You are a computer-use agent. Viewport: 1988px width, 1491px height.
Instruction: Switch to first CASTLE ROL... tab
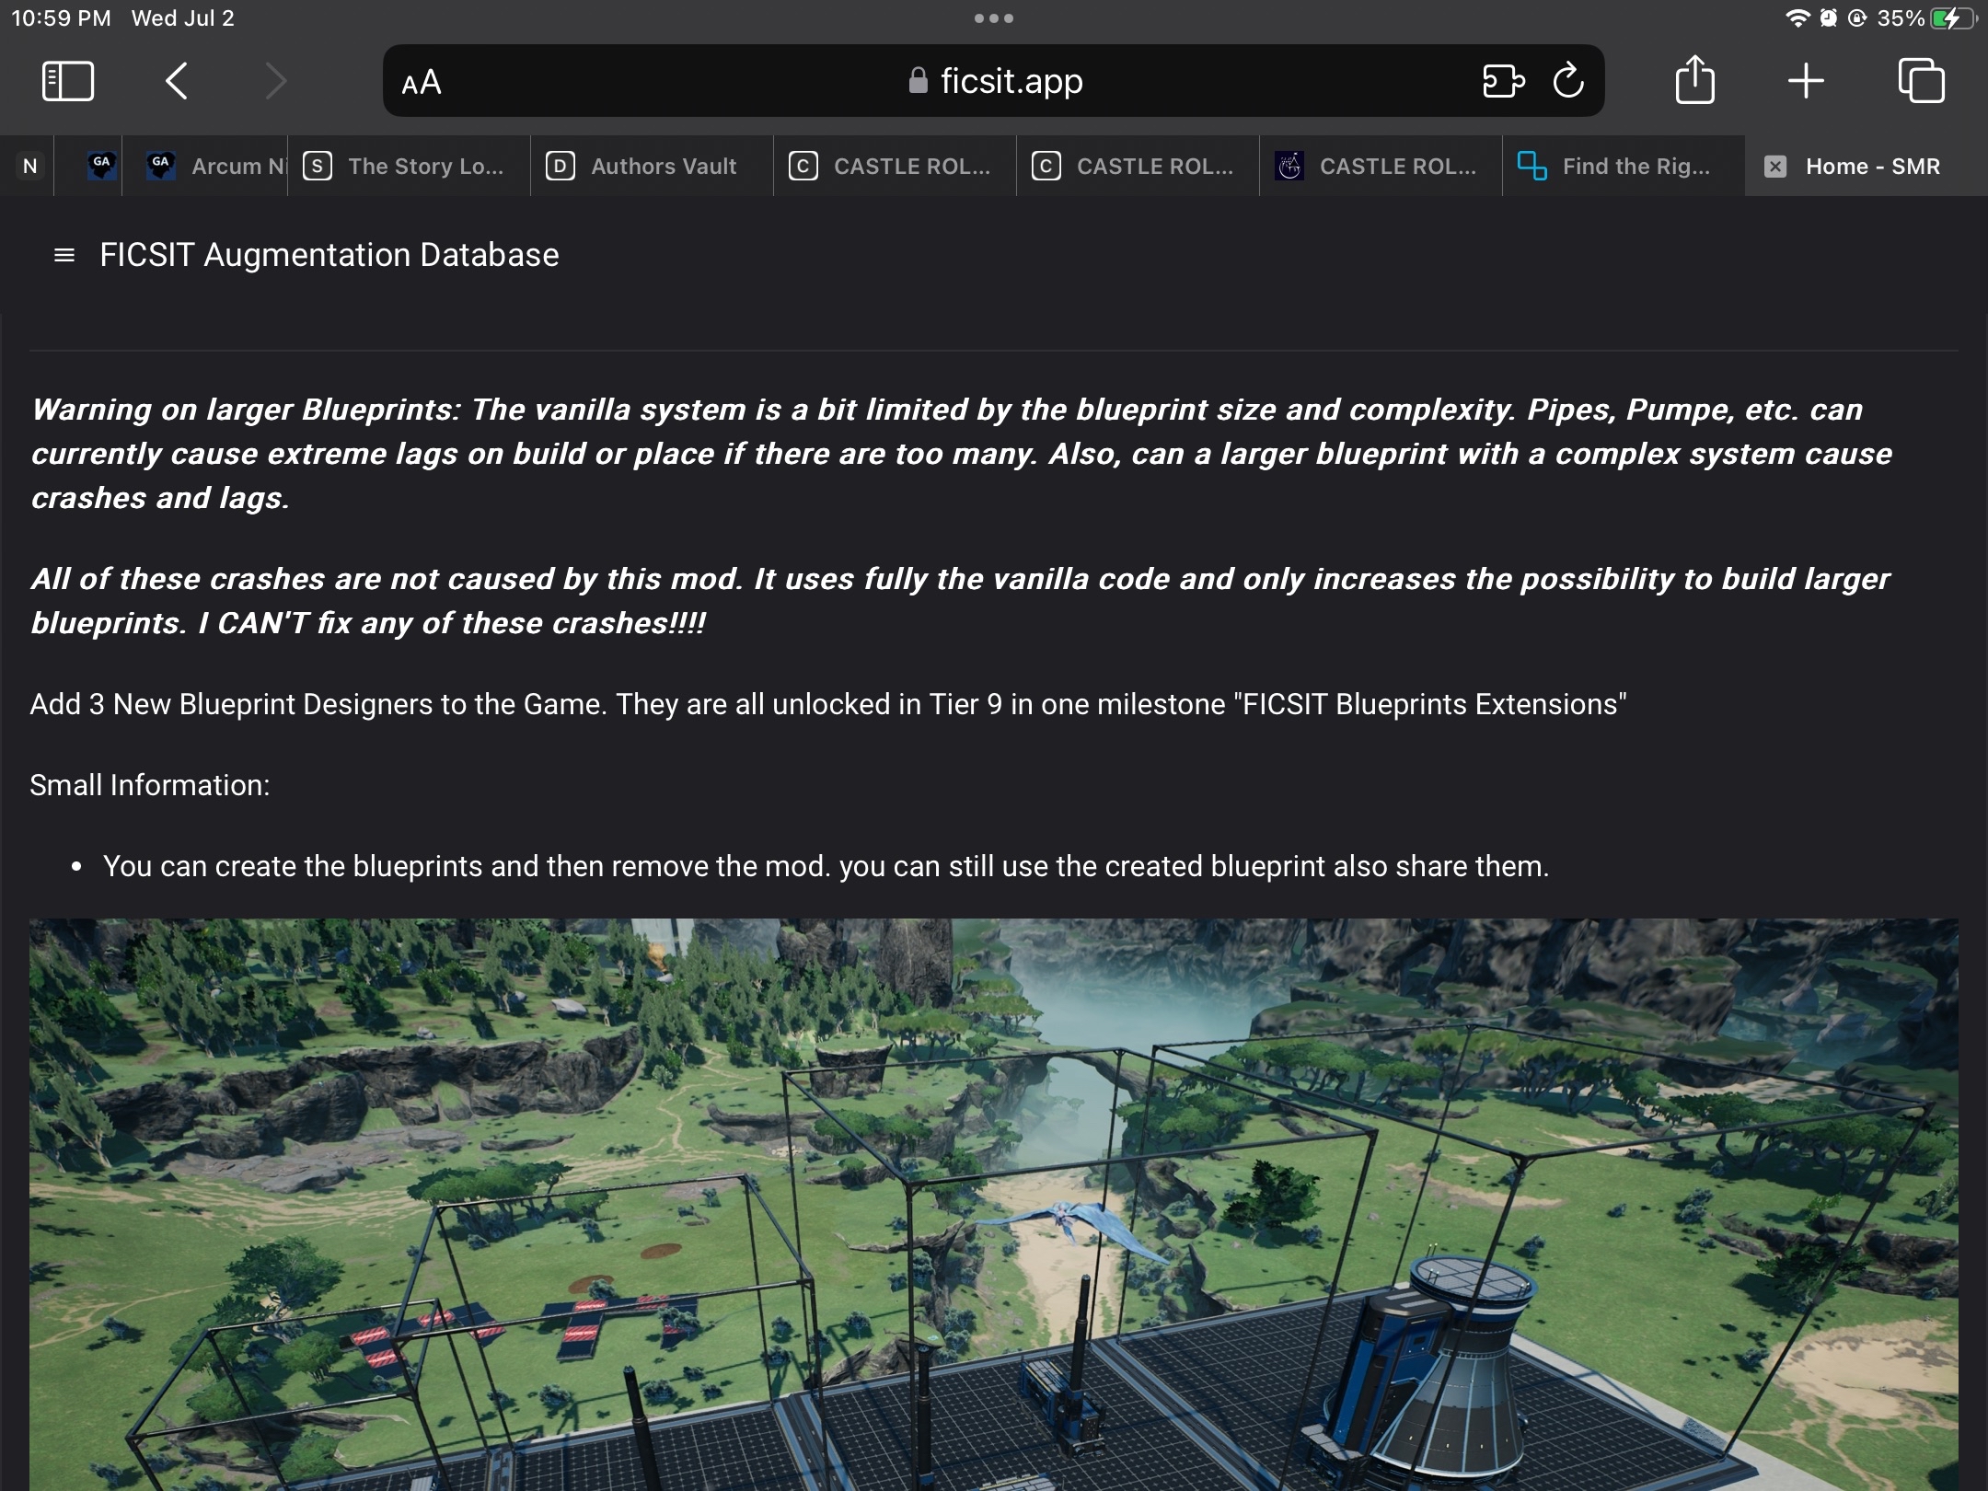[x=895, y=167]
